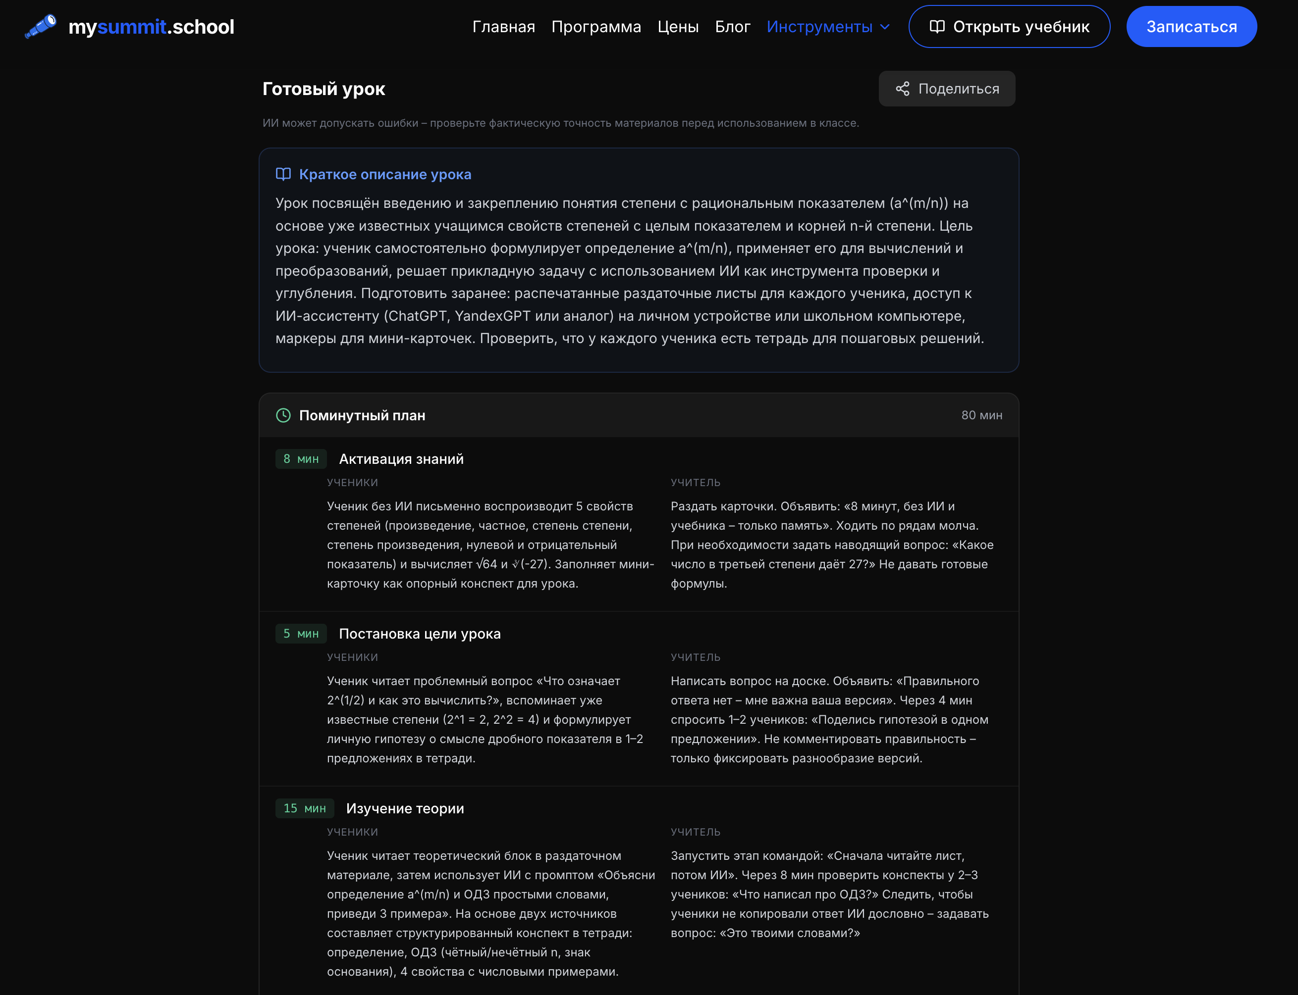Screen dimensions: 1298x995
Task: Click the mysummit.school home link
Action: click(x=151, y=26)
